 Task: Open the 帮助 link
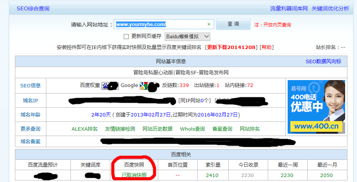click(x=267, y=47)
